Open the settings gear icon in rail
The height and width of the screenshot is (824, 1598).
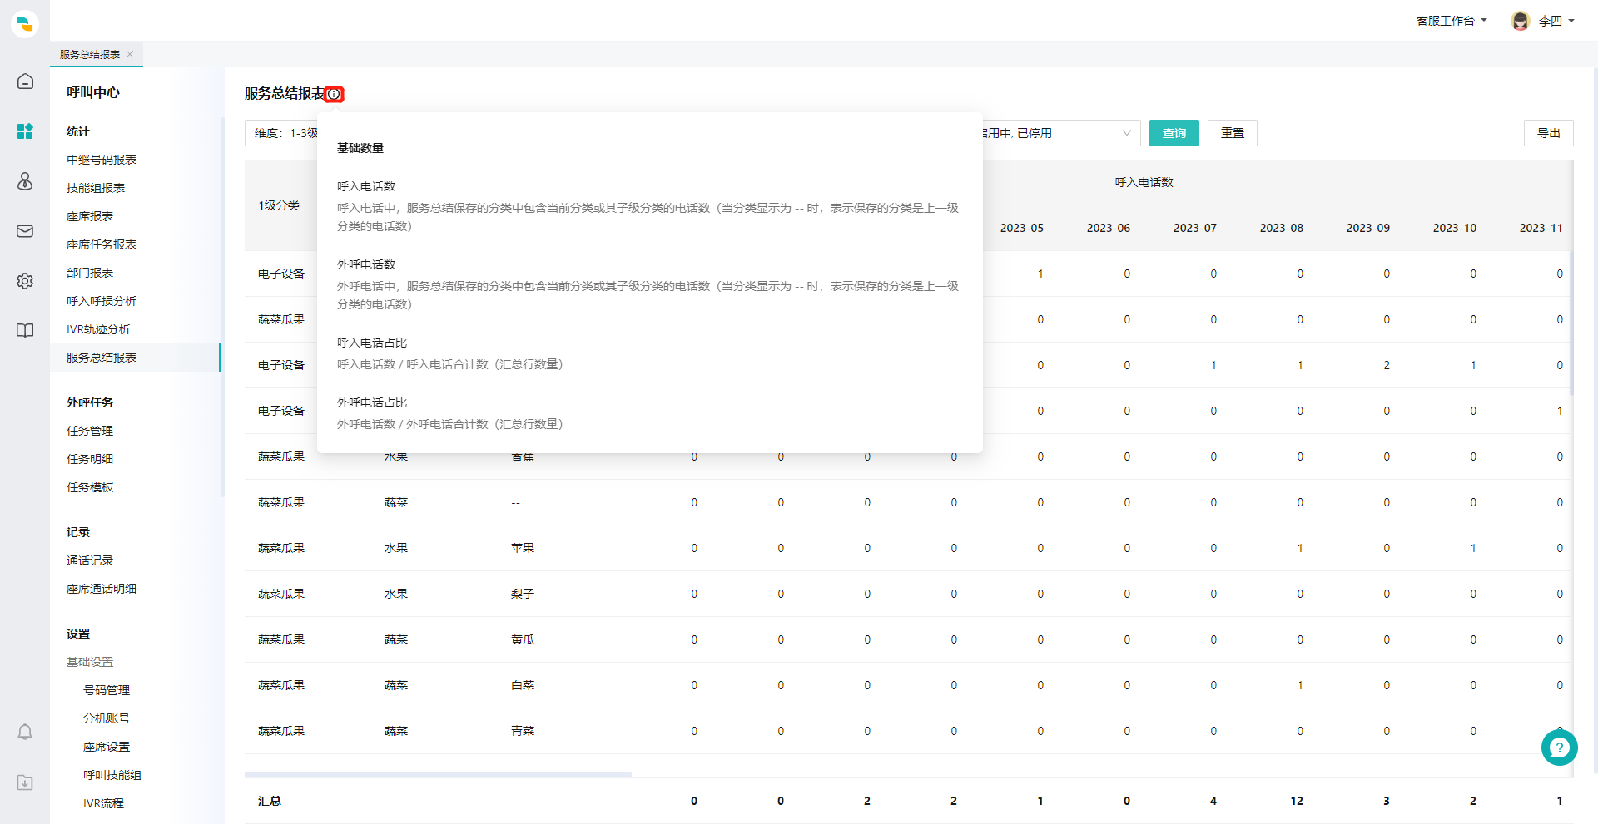(25, 280)
